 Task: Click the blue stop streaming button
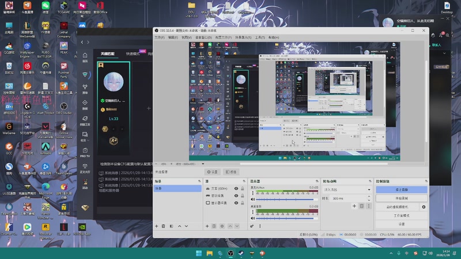pos(402,190)
